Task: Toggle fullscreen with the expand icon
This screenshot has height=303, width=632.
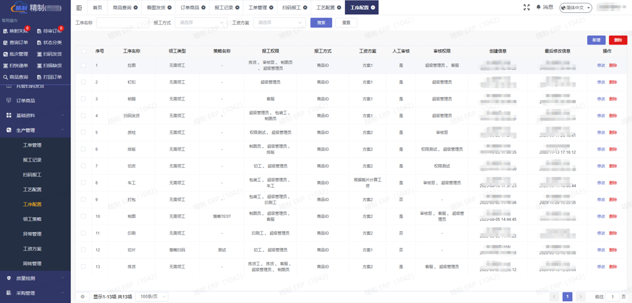Action: pyautogui.click(x=526, y=7)
